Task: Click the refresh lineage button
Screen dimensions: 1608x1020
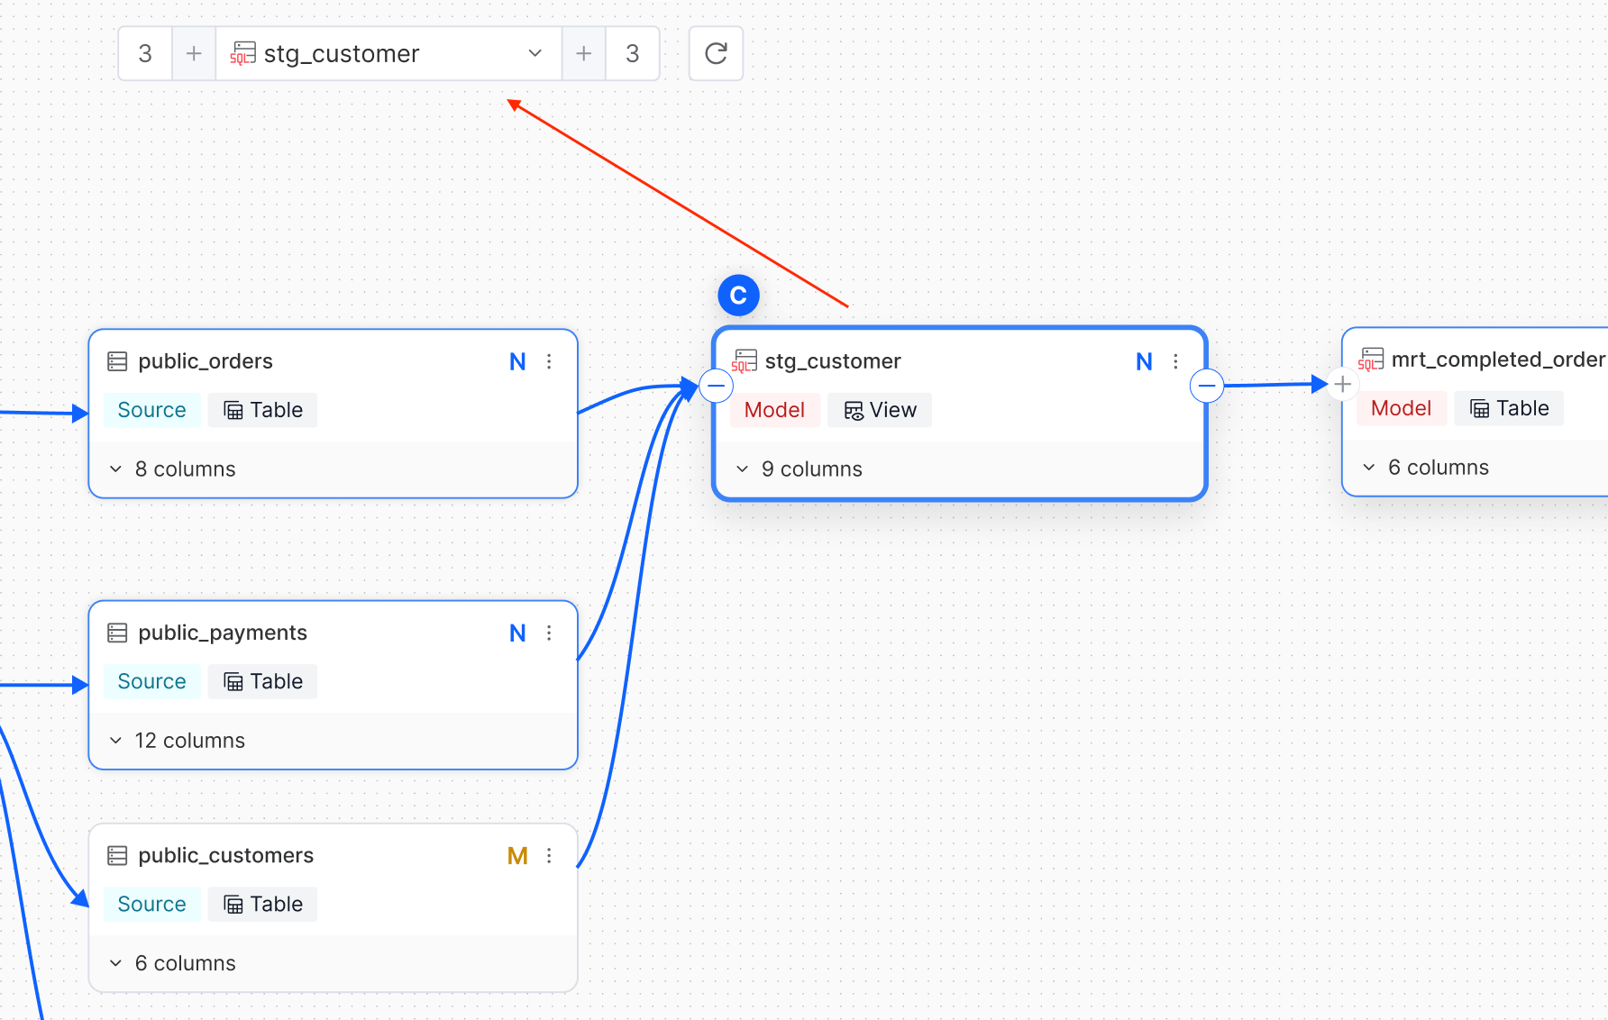Action: click(x=716, y=54)
